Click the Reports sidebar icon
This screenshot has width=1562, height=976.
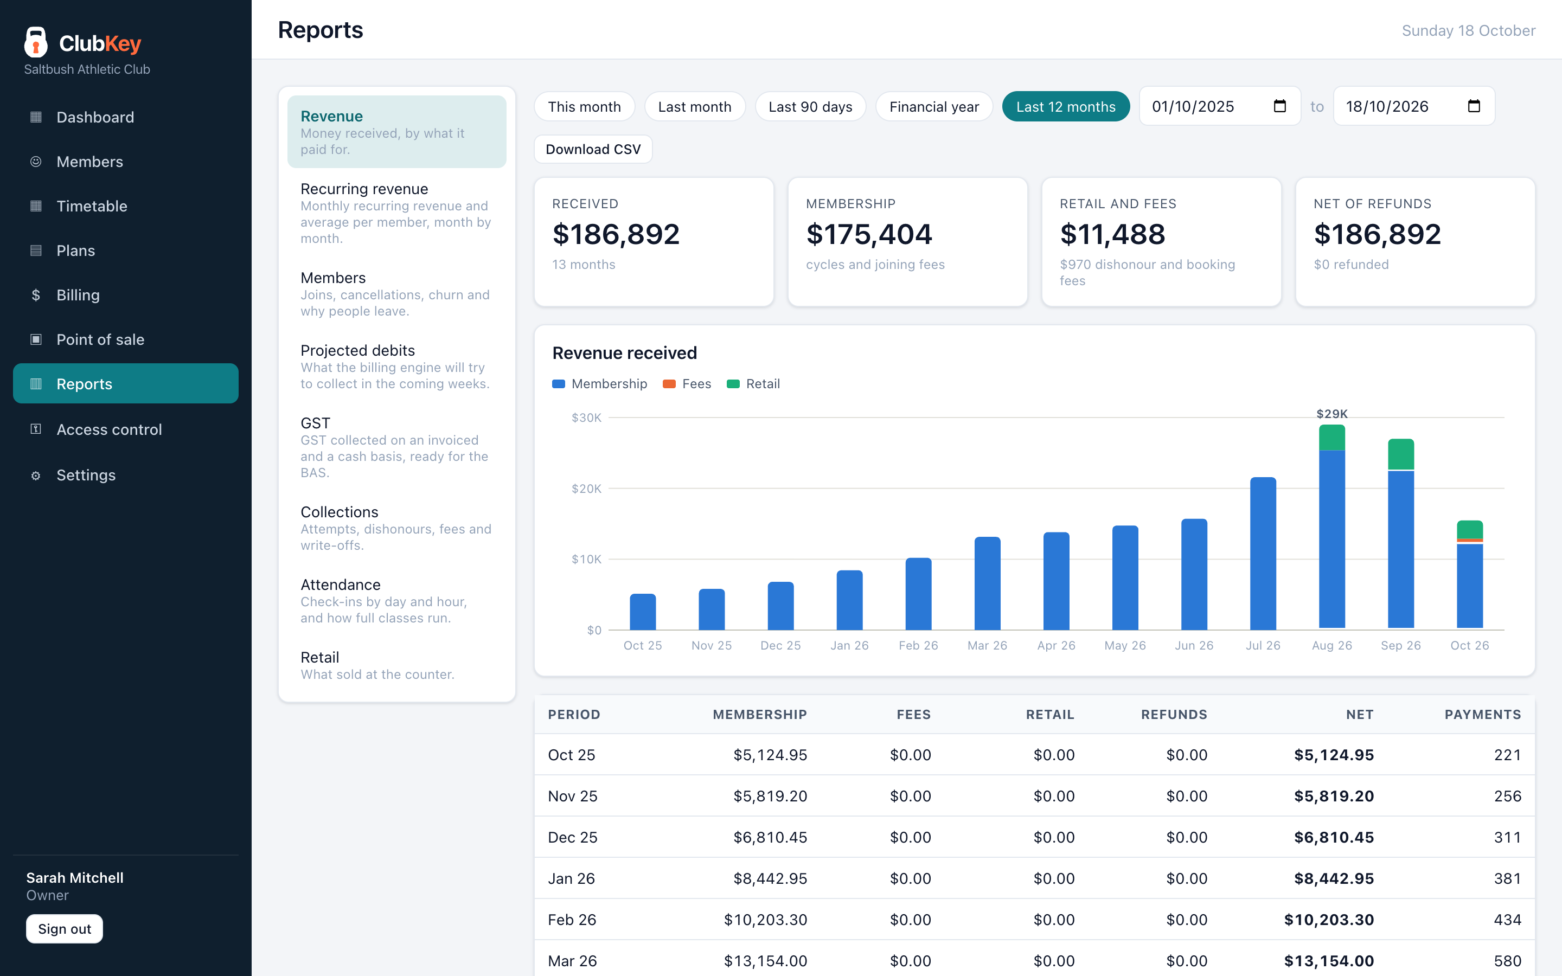point(36,384)
